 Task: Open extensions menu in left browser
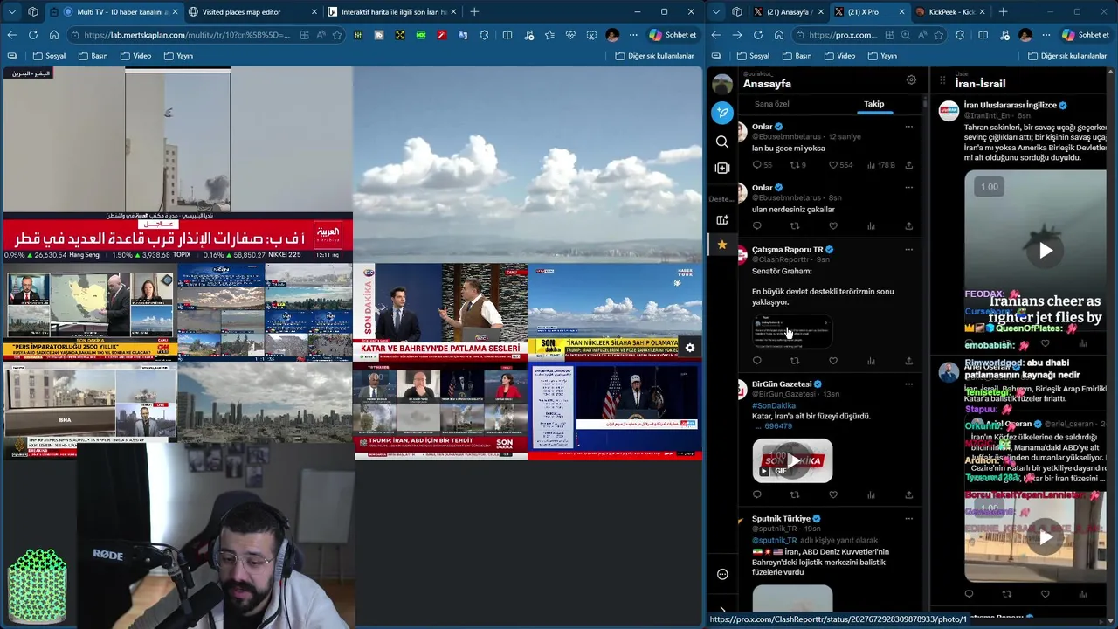[484, 35]
